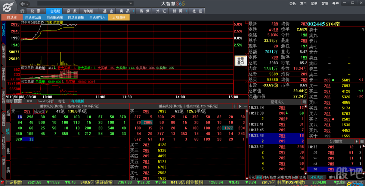The width and height of the screenshot is (365, 186).
Task: Select the 模板 toggle
Action: coord(18,101)
